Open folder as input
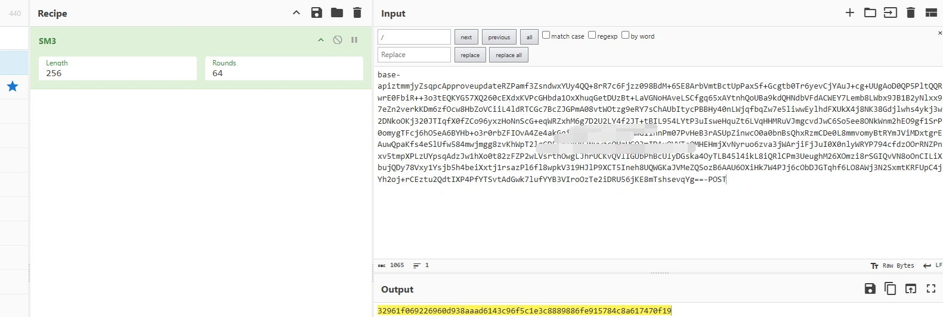 (x=870, y=13)
